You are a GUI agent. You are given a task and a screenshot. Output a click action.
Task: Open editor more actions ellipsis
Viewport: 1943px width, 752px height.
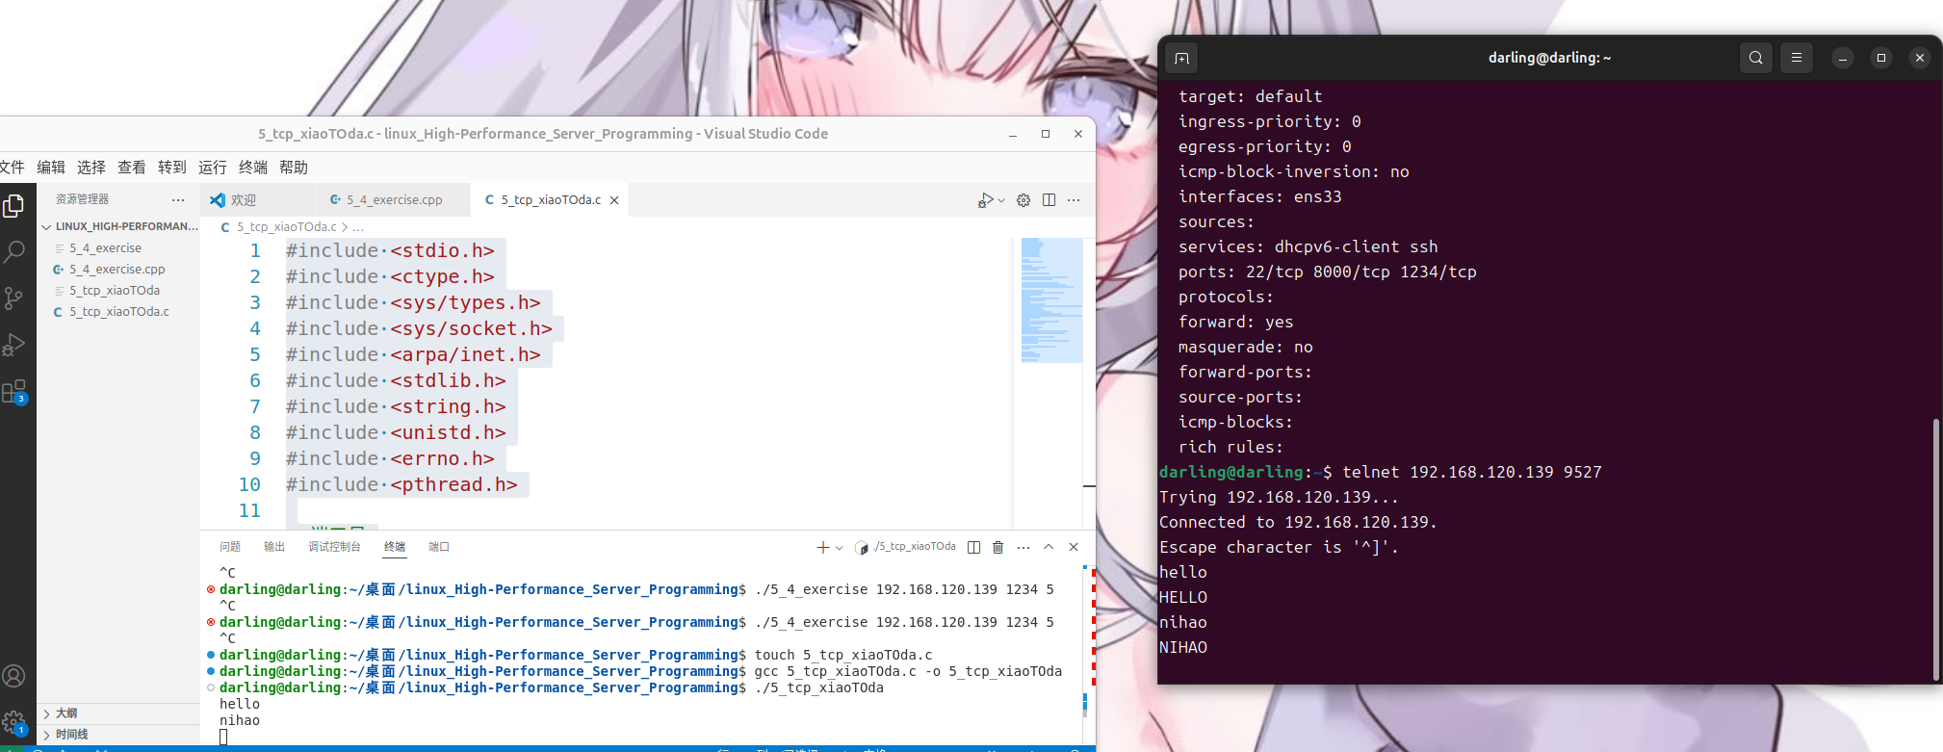(1074, 200)
